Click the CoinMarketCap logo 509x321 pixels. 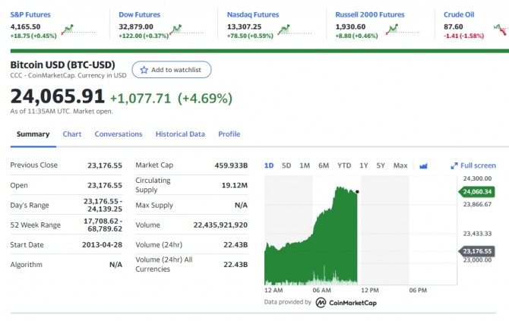point(346,302)
